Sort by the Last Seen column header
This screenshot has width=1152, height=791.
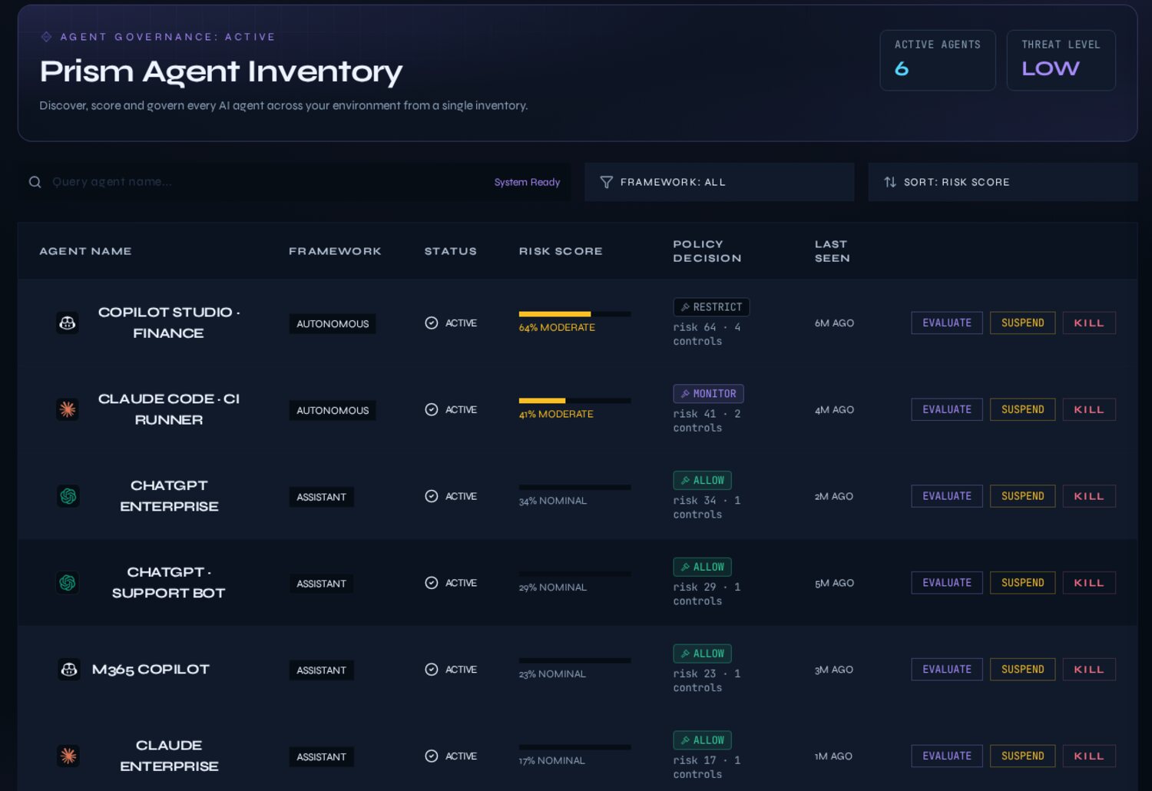point(833,251)
